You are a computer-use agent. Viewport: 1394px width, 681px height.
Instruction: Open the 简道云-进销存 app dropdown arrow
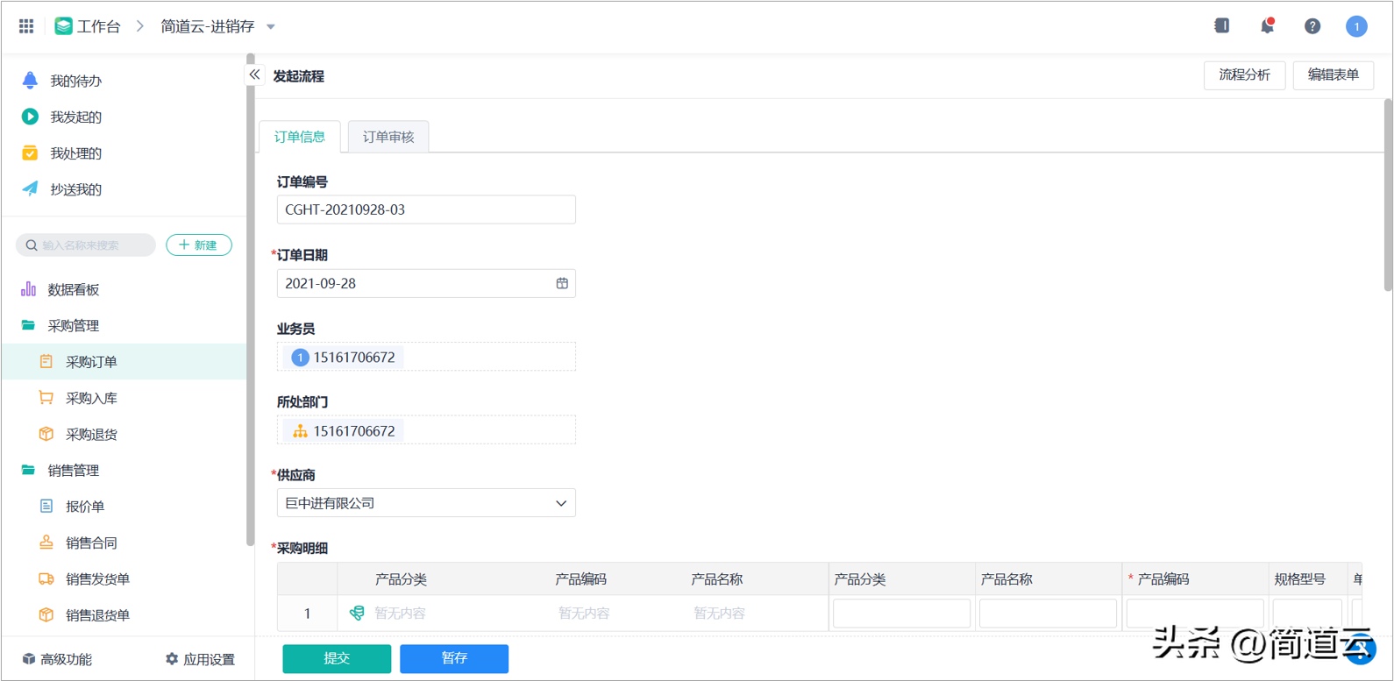271,26
